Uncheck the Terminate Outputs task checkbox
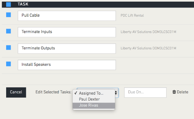This screenshot has width=194, height=119. pos(8,47)
